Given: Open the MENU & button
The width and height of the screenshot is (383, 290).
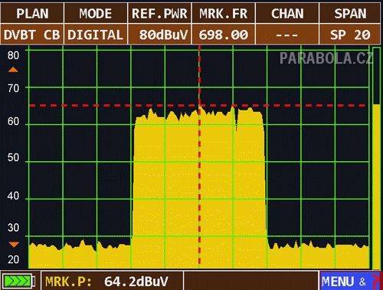Looking at the screenshot, I should coord(350,281).
